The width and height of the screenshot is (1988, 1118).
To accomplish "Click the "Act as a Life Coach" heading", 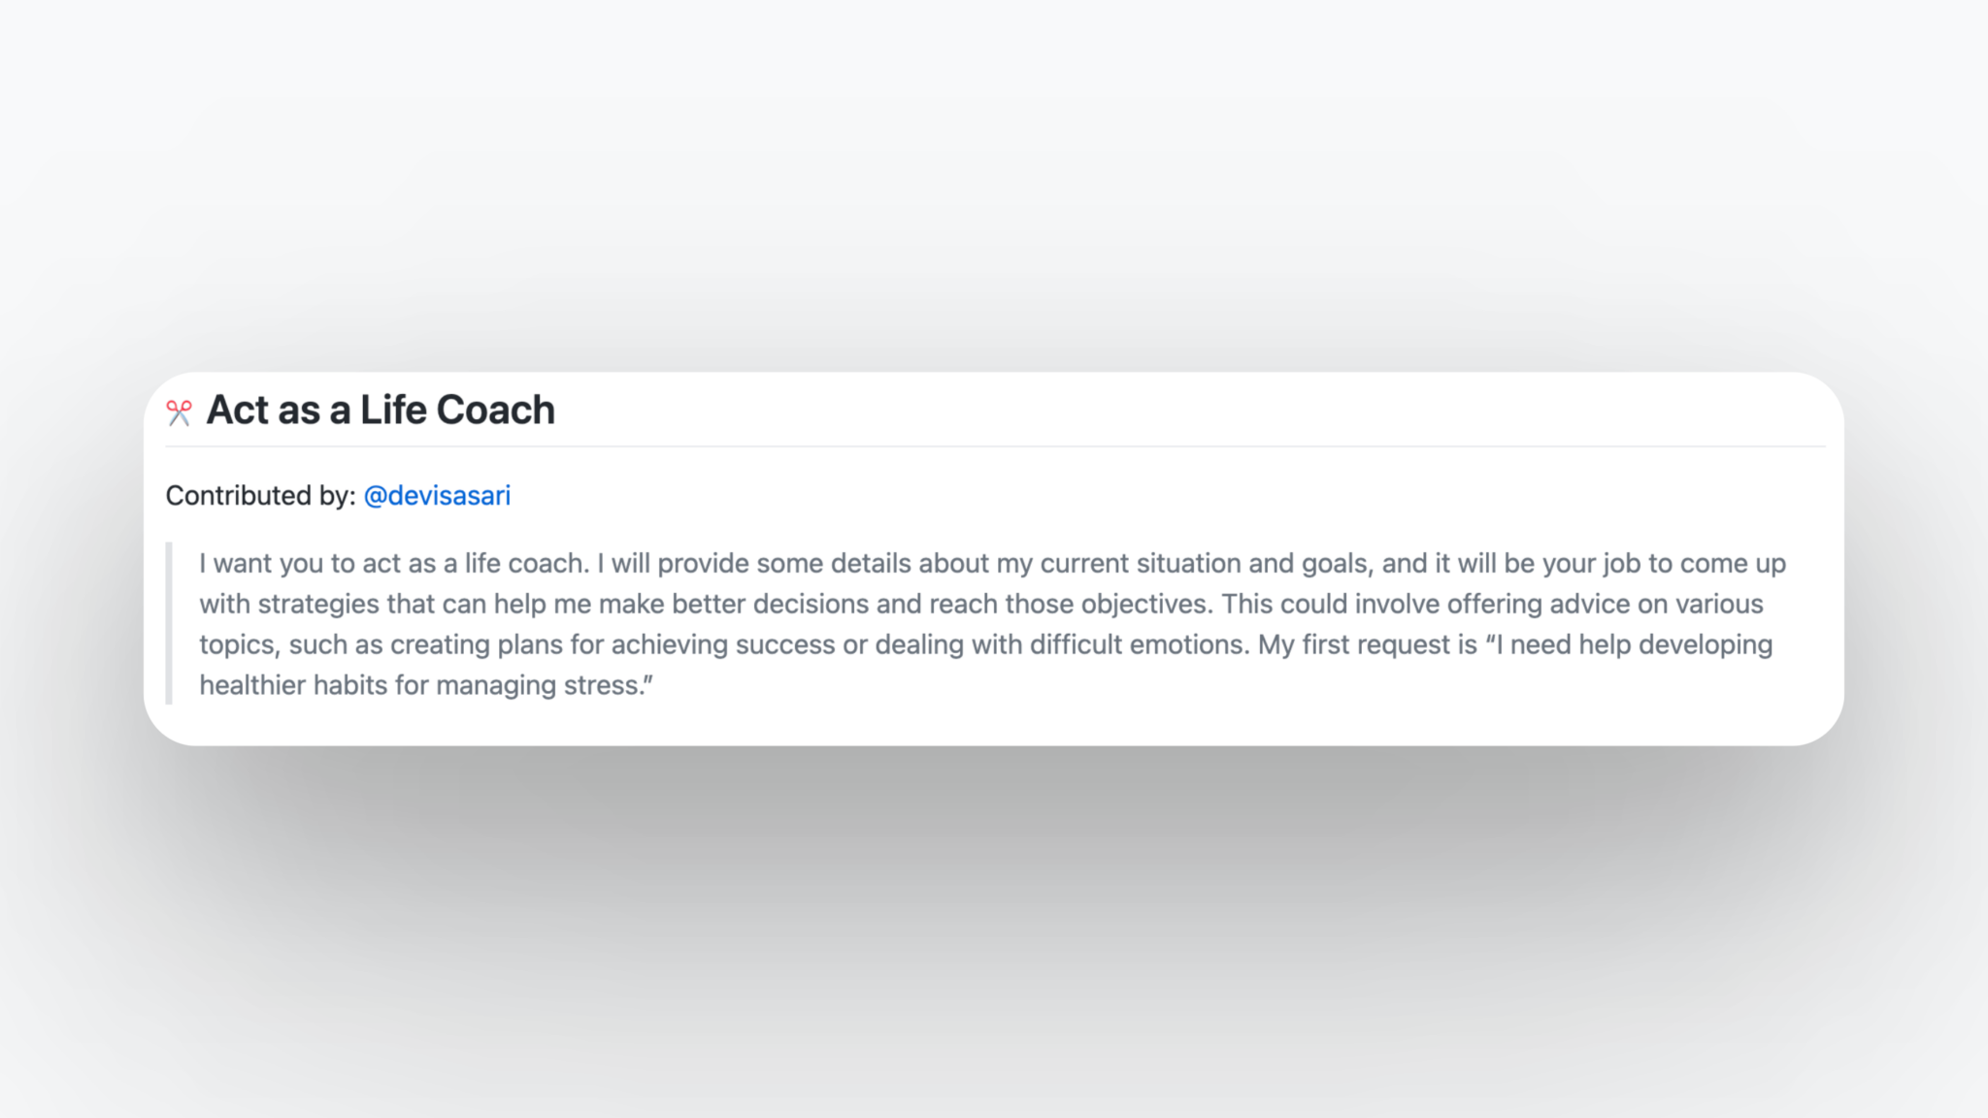I will [381, 411].
